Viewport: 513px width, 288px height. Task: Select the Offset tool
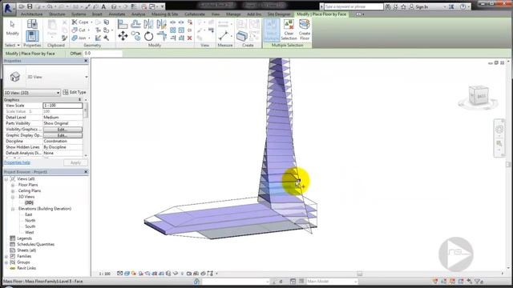[x=135, y=24]
